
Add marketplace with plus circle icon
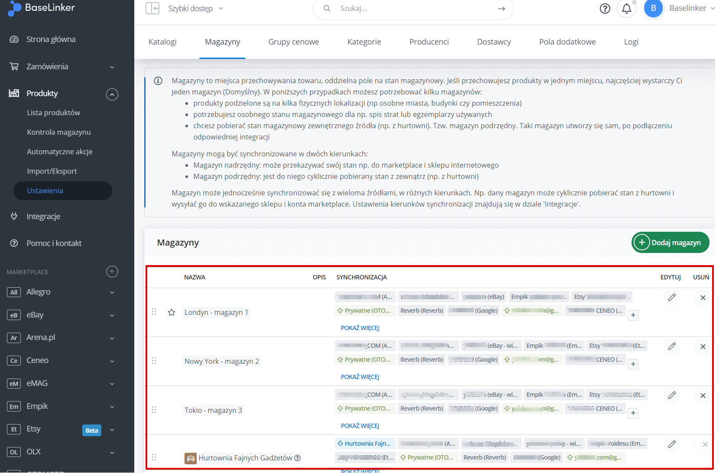coord(112,272)
